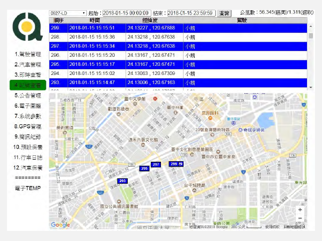Click the 經緯度 column header

click(x=150, y=20)
